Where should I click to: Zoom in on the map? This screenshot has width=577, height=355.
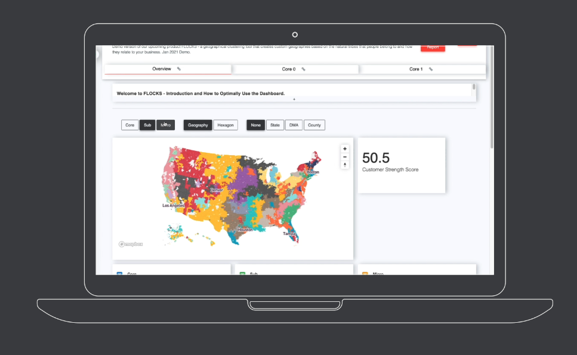coord(345,149)
